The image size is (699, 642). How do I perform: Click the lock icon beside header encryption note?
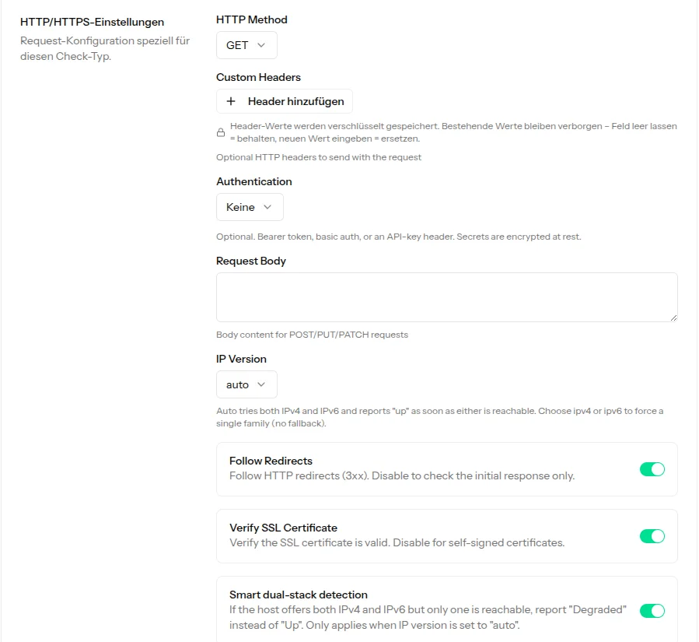pos(221,132)
